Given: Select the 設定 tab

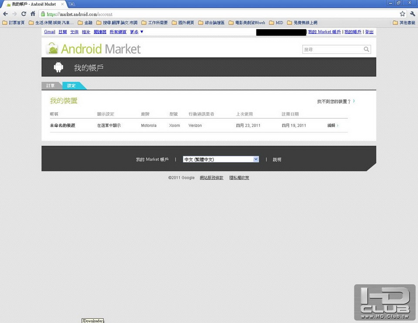Looking at the screenshot, I should [72, 86].
